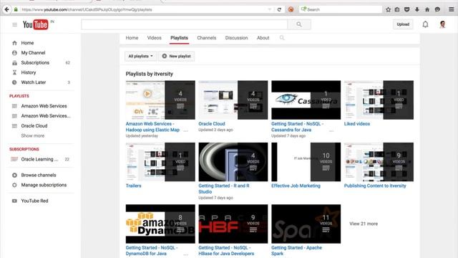Open Subscriptions in the sidebar

tap(35, 63)
